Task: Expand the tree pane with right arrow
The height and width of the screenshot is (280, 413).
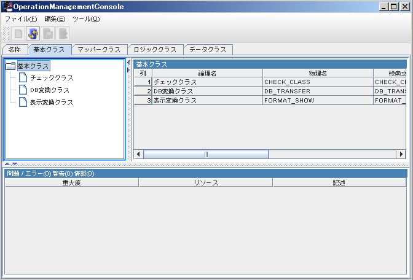Action: point(128,70)
